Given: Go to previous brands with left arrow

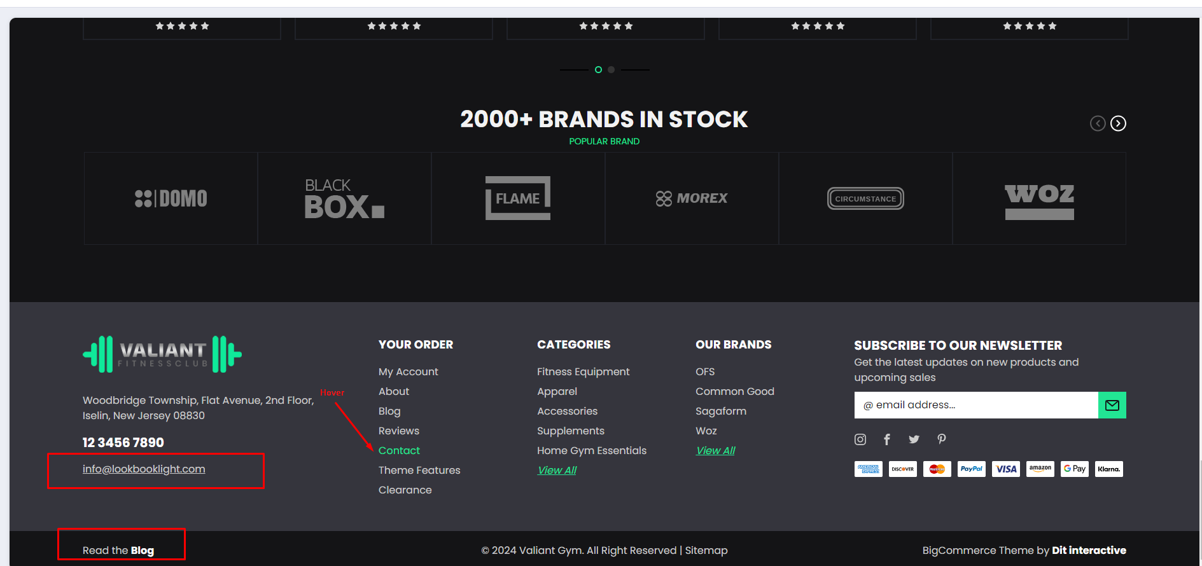Looking at the screenshot, I should 1098,123.
